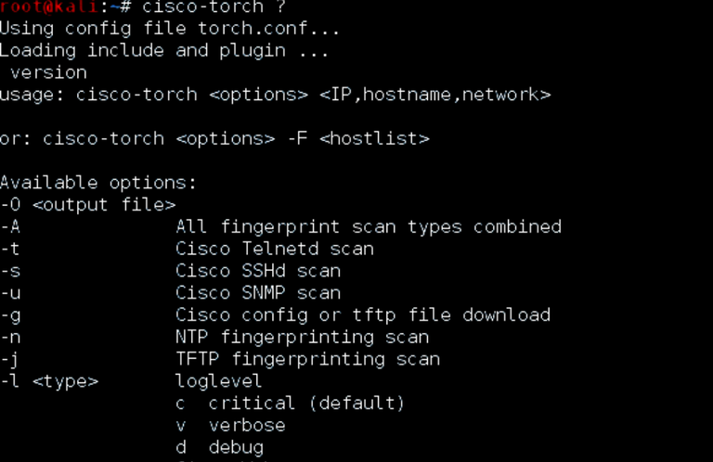Click the '-O <output file>' option
713x462 pixels.
pos(88,204)
